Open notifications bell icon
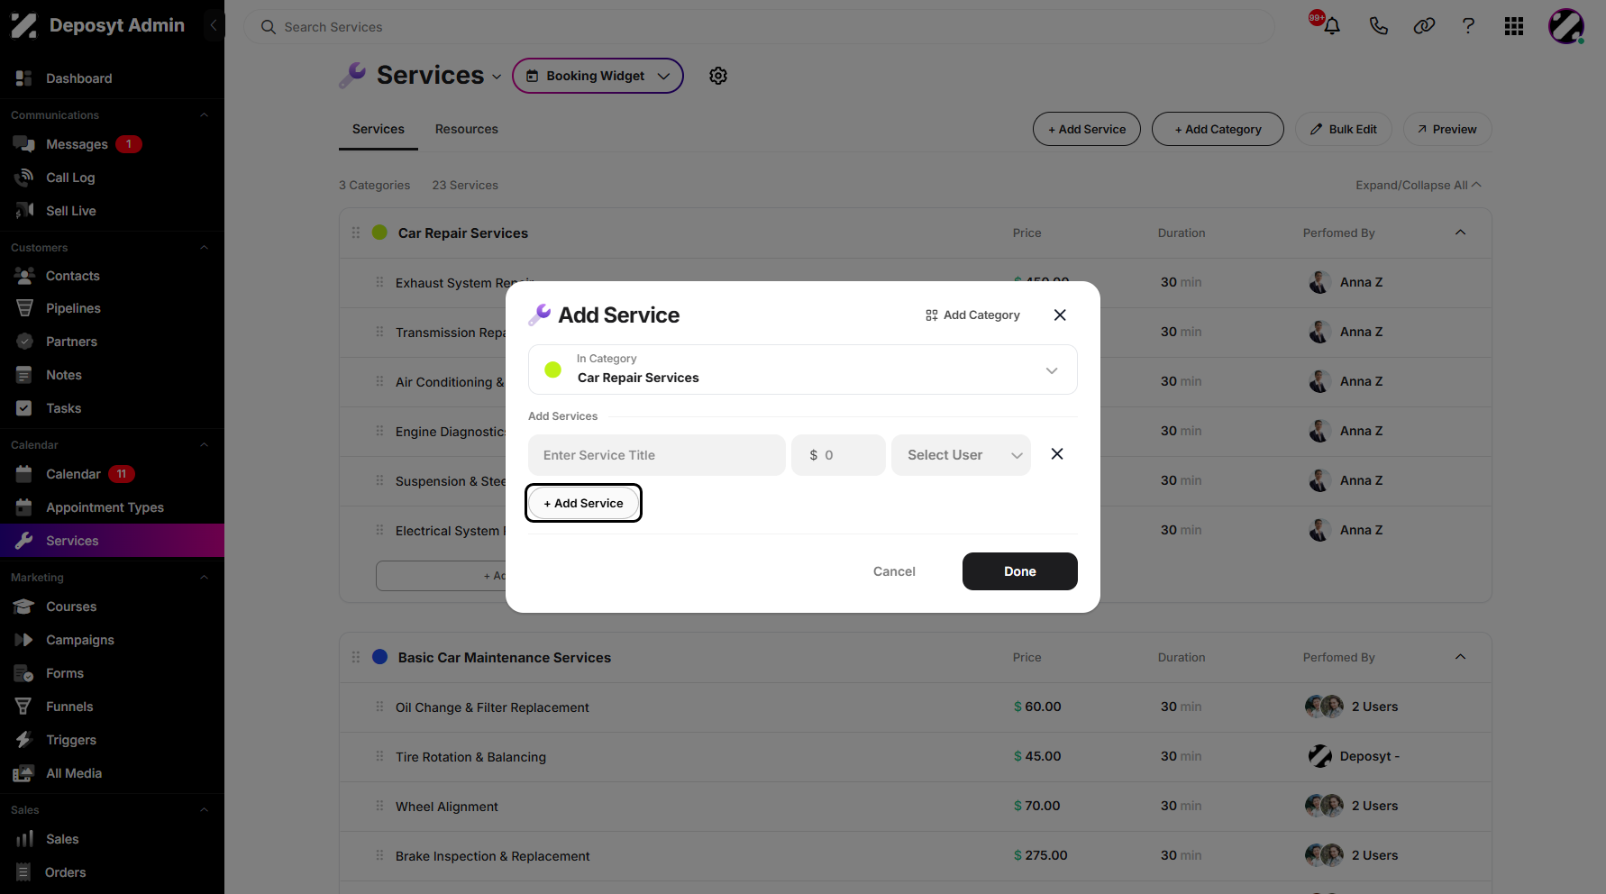The width and height of the screenshot is (1606, 894). coord(1331,26)
